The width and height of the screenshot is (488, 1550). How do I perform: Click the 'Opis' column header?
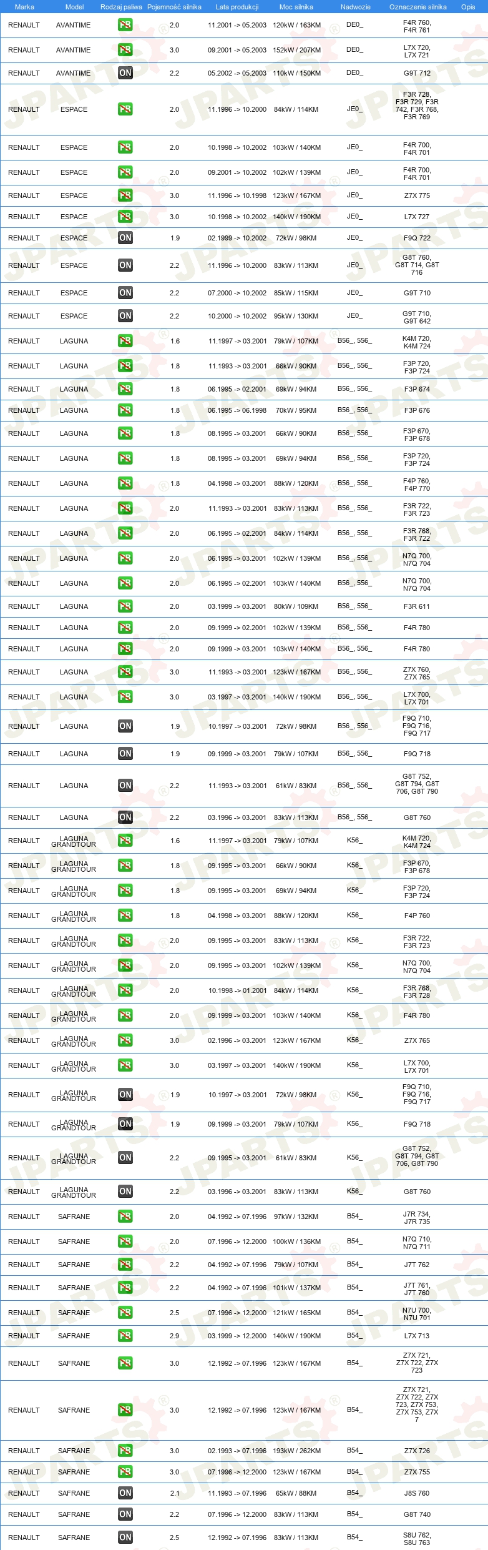click(468, 7)
